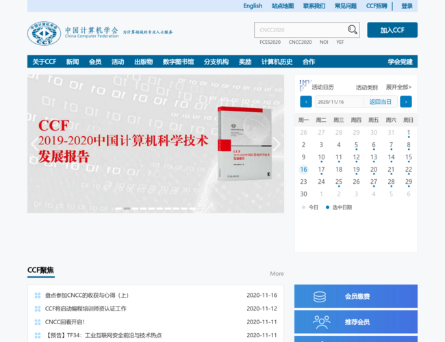Select calendar date 20
The width and height of the screenshot is (445, 342).
click(x=374, y=170)
